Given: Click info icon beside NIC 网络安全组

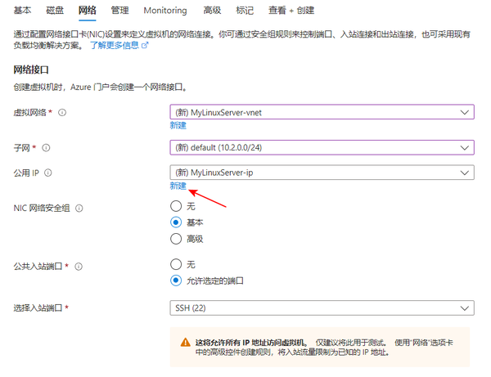Looking at the screenshot, I should (79, 209).
